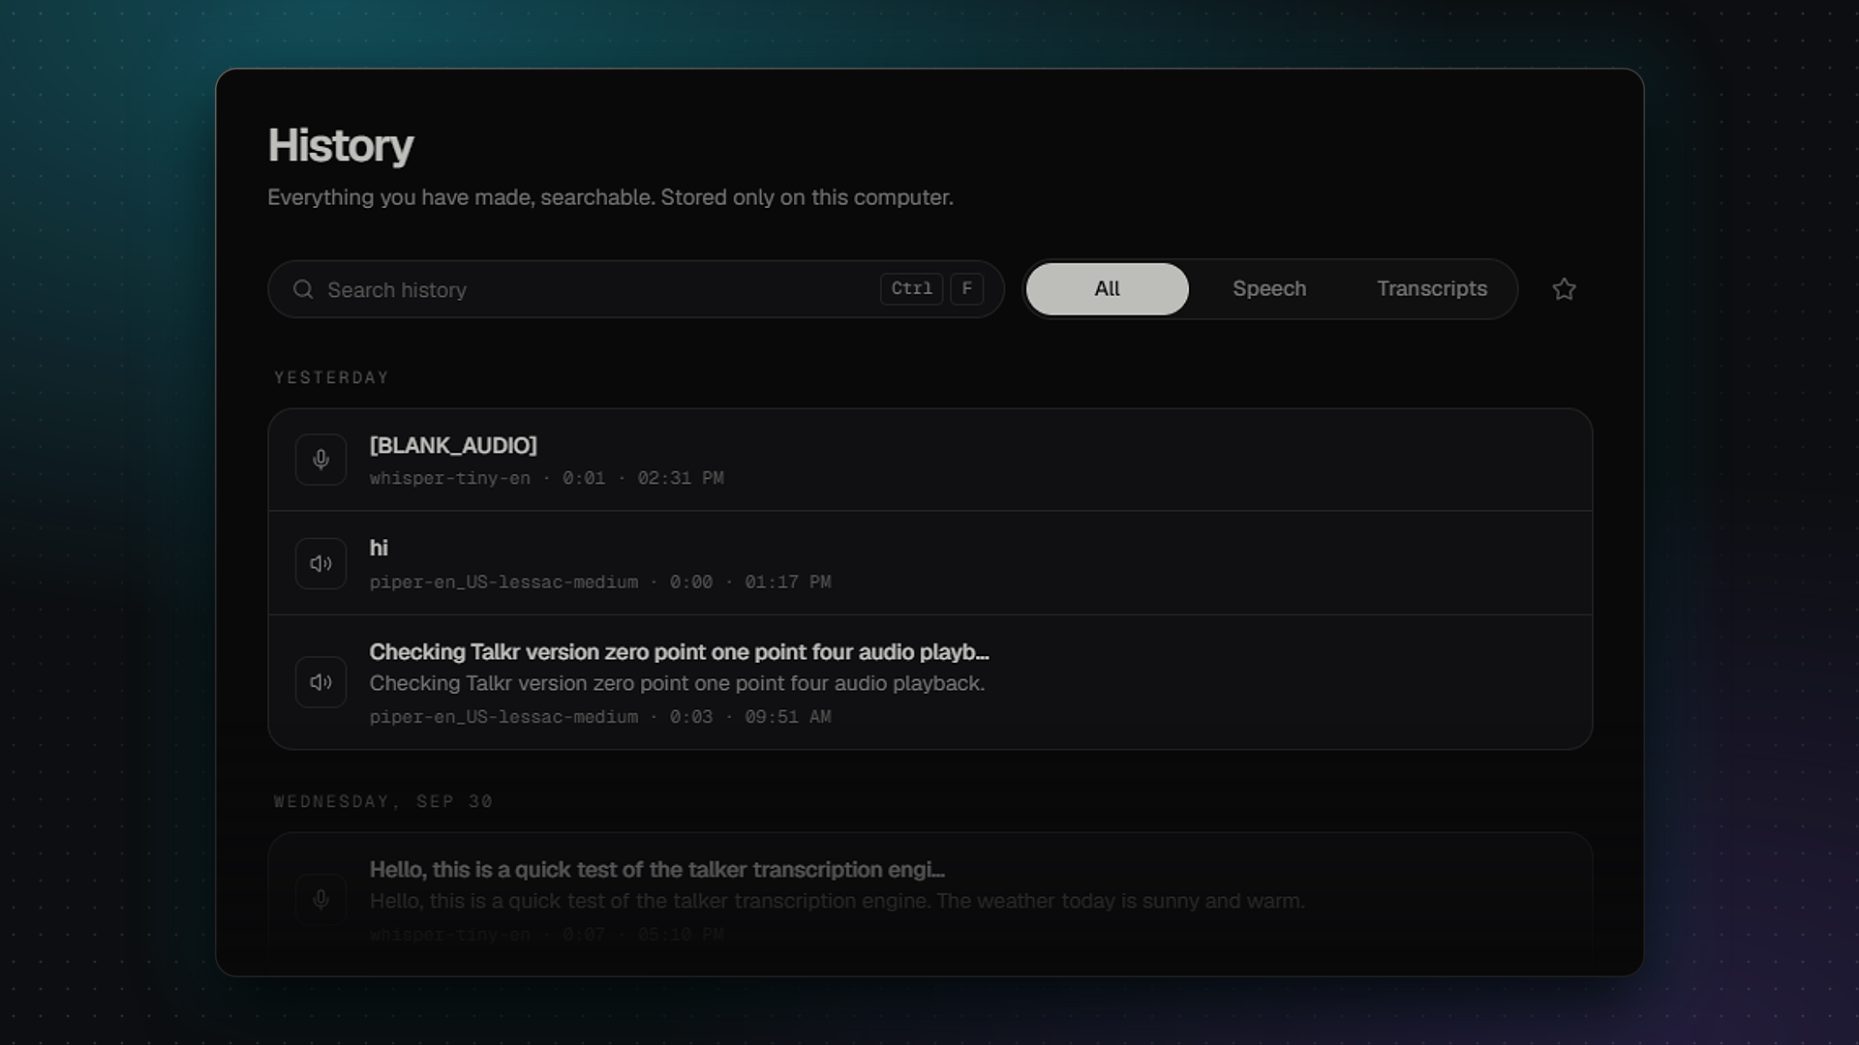
Task: Switch to the Transcripts filter tab
Action: point(1432,289)
